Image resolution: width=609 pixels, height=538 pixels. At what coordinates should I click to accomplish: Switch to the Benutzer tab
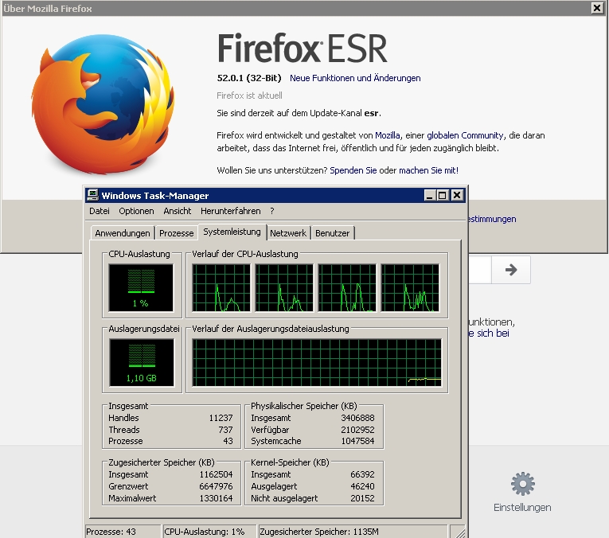(333, 233)
